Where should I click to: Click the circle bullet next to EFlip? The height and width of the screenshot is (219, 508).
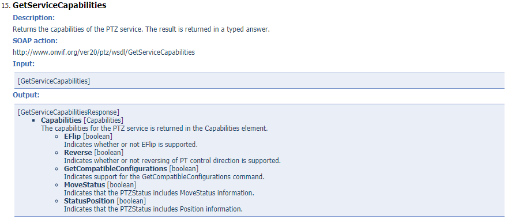pyautogui.click(x=57, y=137)
